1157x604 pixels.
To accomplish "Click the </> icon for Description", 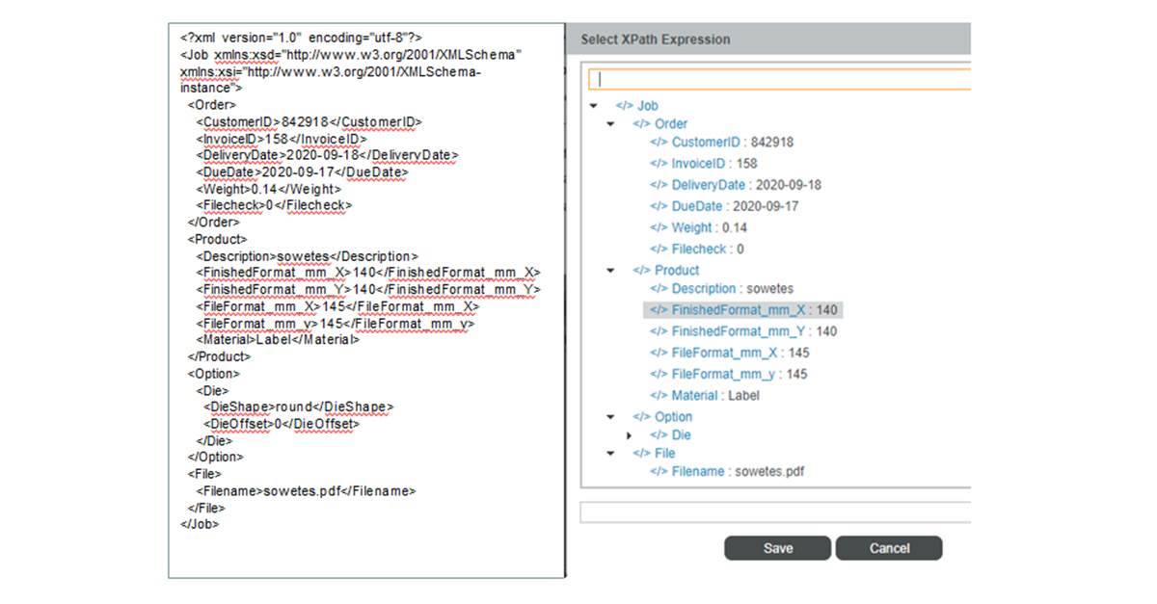I will 660,288.
